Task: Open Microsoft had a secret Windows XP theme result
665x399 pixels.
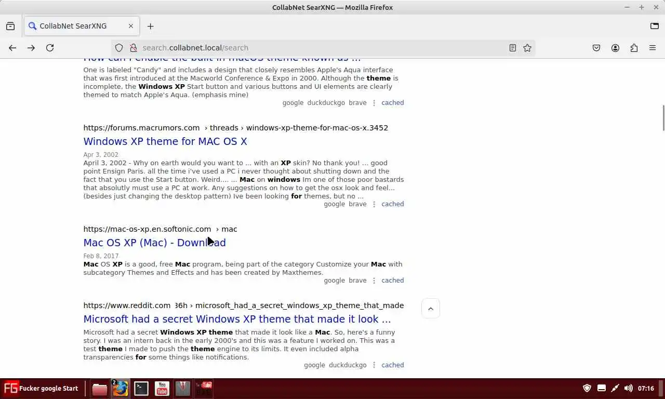Action: tap(237, 319)
